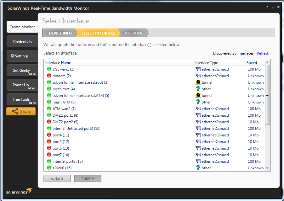Screen dimensions: 284x201
Task: Click '10 Mb' speed in port7 (14) row
Action: pos(253,155)
